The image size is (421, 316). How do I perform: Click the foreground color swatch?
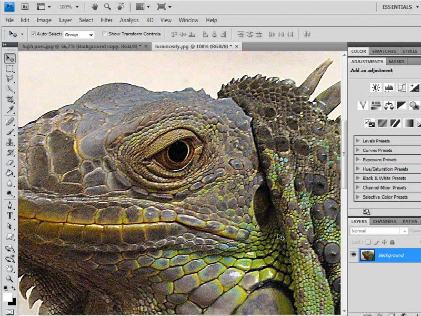click(7, 298)
